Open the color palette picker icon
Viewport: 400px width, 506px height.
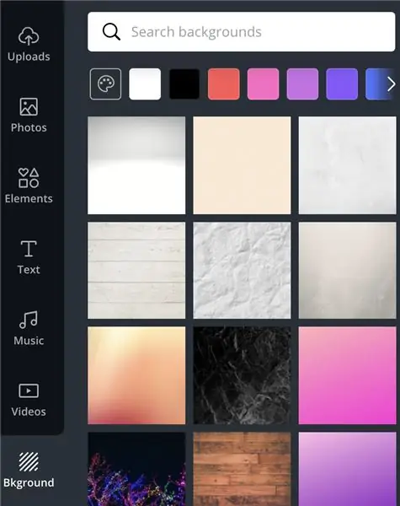(x=106, y=83)
